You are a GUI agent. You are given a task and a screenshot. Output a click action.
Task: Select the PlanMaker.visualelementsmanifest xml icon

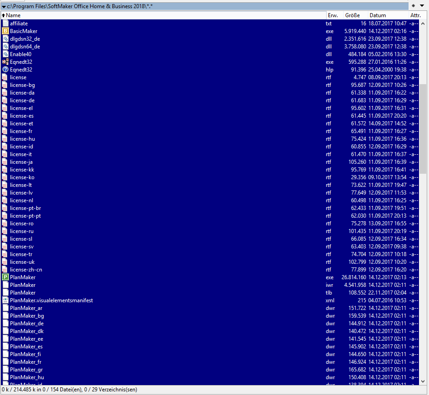tap(5, 300)
